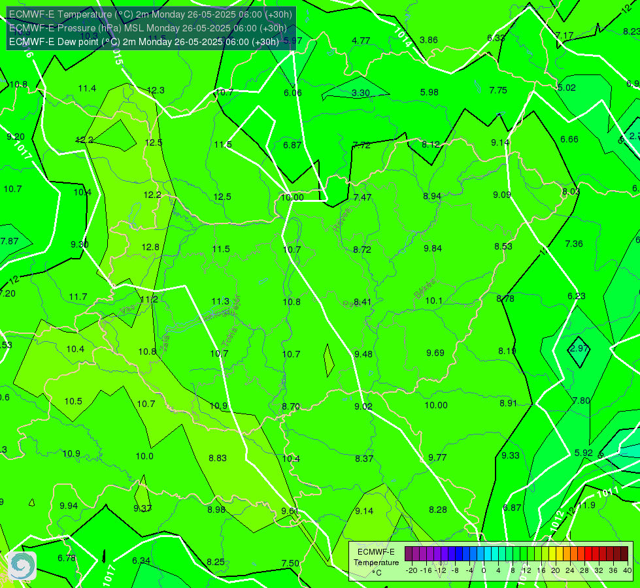Click the Zala county label
This screenshot has width=640, height=588.
[x=165, y=344]
